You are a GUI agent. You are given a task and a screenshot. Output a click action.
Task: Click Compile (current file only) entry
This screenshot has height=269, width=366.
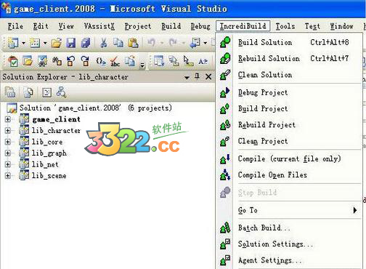tap(289, 158)
